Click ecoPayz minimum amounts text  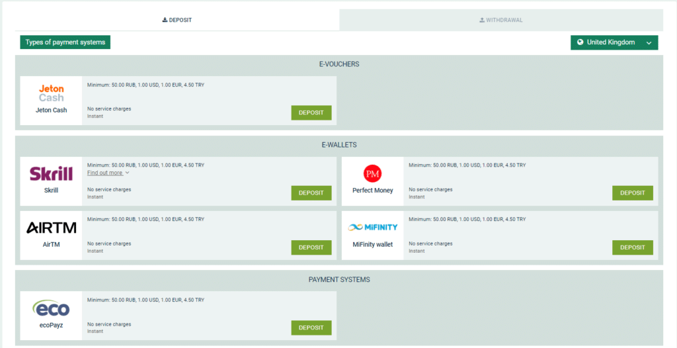[x=145, y=300]
